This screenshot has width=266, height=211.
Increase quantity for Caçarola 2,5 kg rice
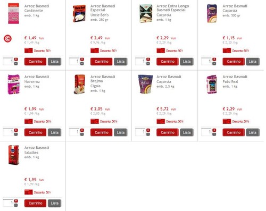[148, 130]
